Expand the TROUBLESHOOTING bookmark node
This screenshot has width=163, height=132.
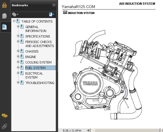click(18, 82)
